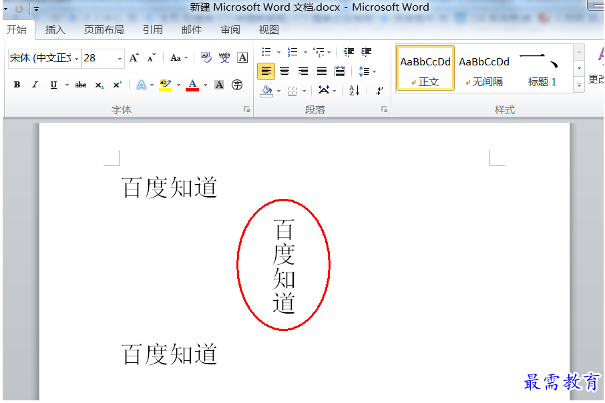This screenshot has height=403, width=605.
Task: Toggle Justify alignment
Action: 321,71
